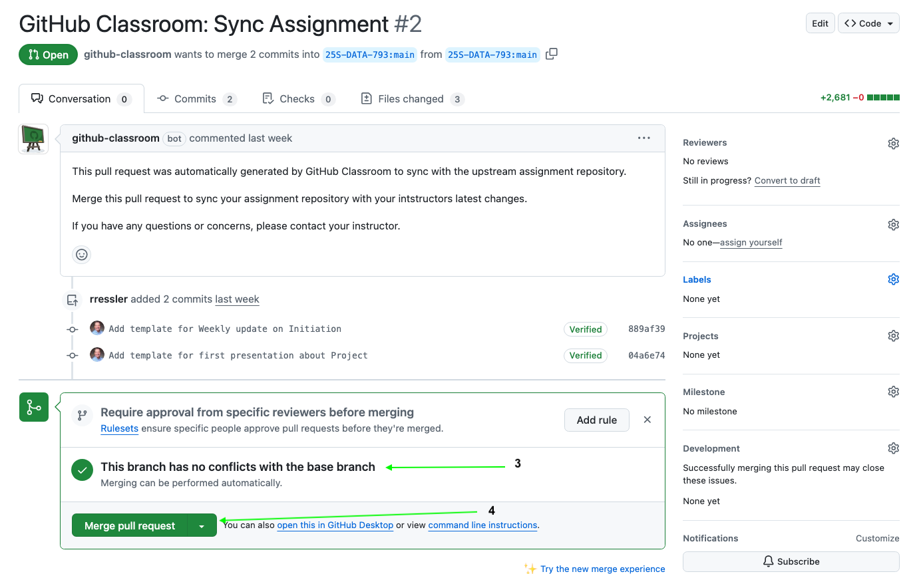Click the +2,681 −0 diffstat indicator
921x574 pixels.
pyautogui.click(x=860, y=98)
